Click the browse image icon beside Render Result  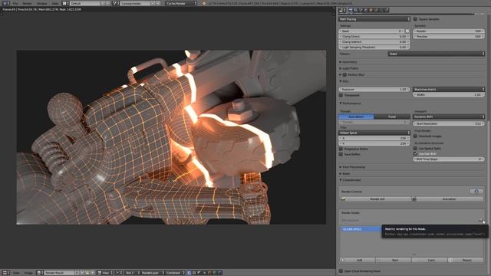pyautogui.click(x=40, y=273)
